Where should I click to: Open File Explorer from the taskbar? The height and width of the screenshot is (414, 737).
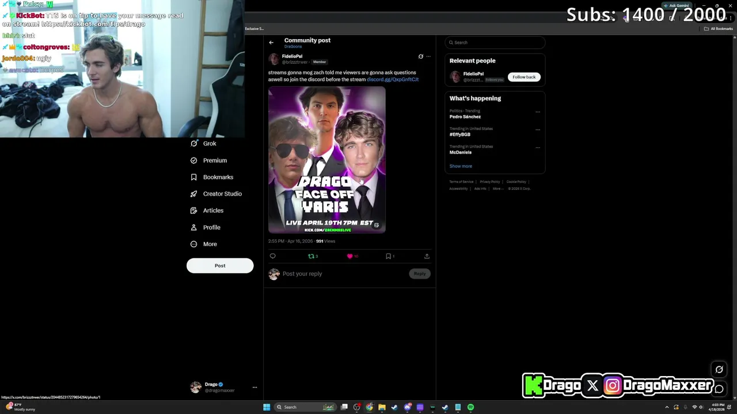382,407
